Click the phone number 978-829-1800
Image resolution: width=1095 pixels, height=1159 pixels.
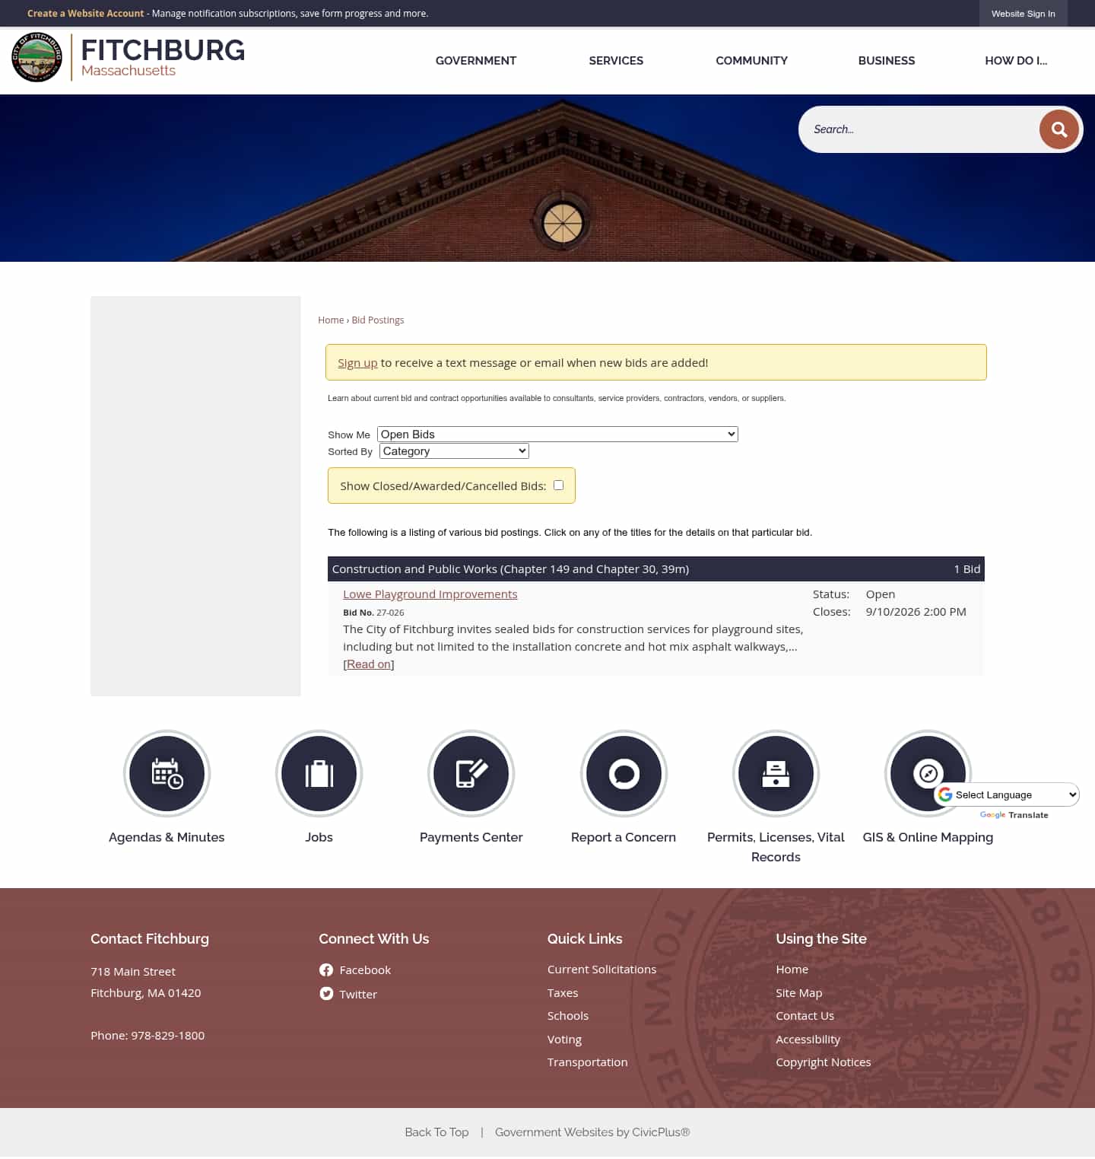coord(167,1036)
